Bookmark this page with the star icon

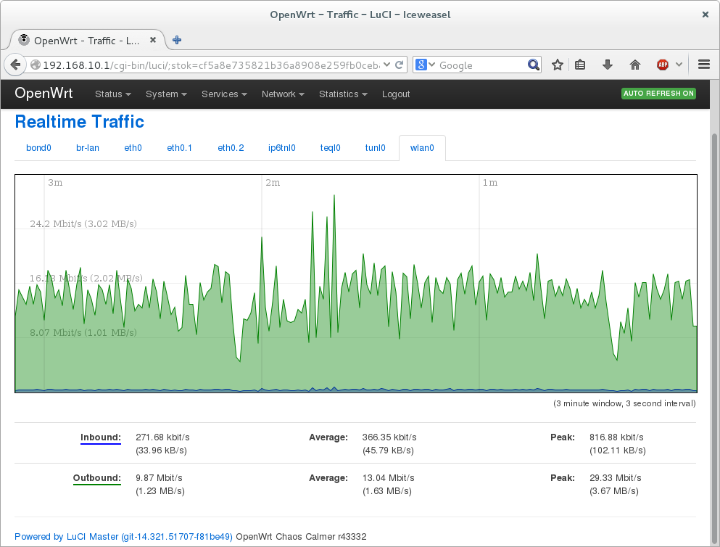pos(558,65)
